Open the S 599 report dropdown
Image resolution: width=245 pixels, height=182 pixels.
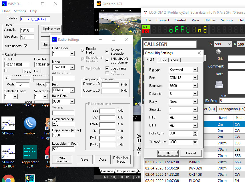tap(229, 44)
